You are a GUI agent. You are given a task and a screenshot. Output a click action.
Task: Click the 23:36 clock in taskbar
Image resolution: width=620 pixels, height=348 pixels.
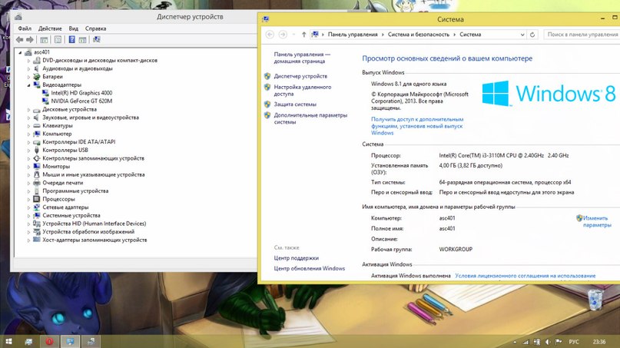pos(599,342)
